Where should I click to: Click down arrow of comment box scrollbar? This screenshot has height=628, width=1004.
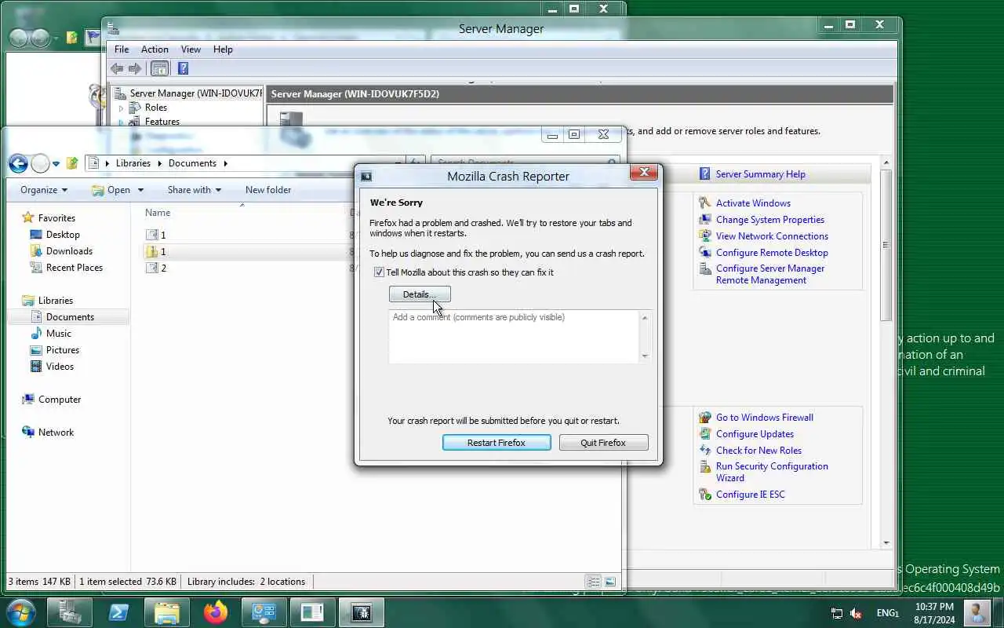click(x=645, y=356)
